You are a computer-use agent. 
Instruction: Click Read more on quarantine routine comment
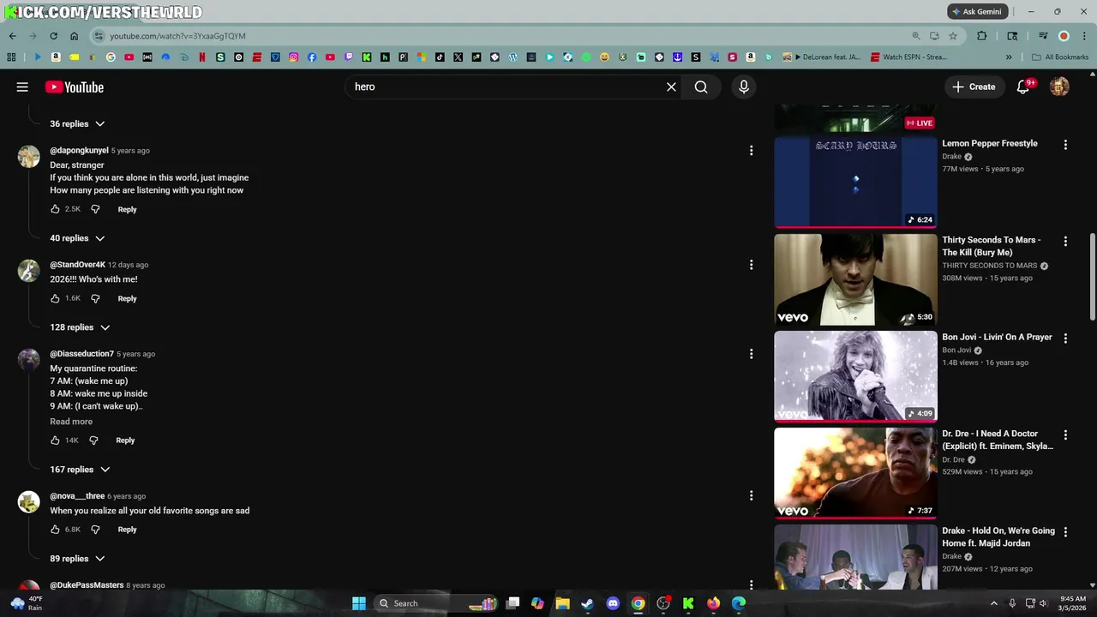71,422
